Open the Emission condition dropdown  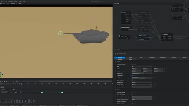[142, 87]
